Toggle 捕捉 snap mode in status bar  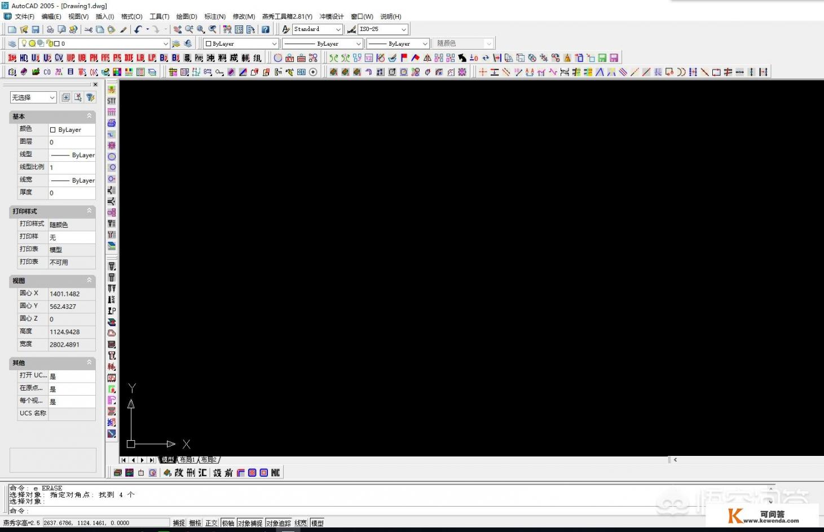pyautogui.click(x=179, y=523)
